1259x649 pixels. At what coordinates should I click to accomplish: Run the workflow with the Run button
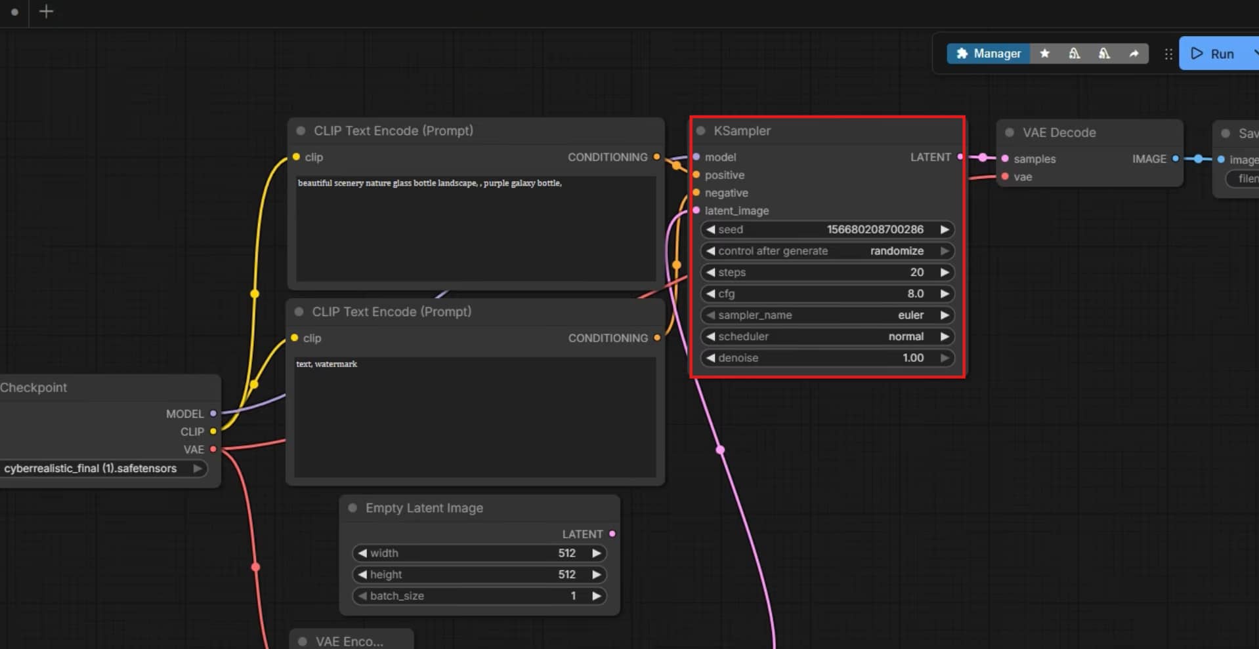(1214, 54)
